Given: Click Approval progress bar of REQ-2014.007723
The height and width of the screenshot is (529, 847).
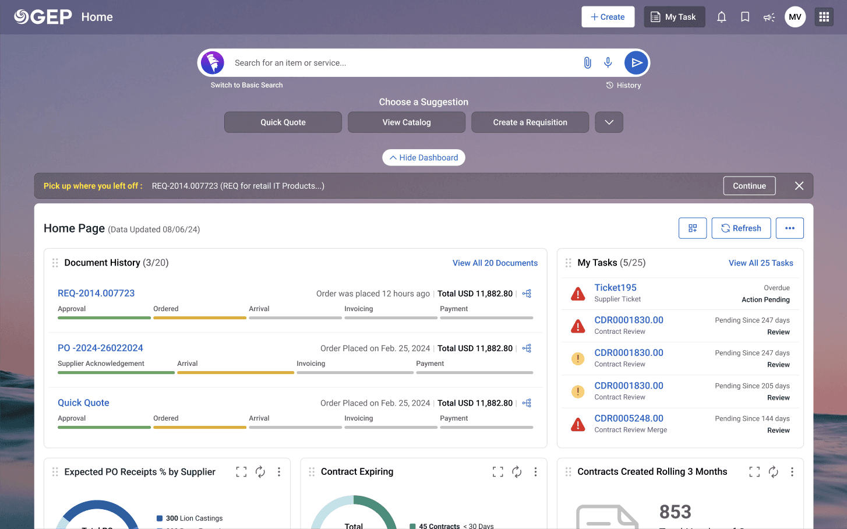Looking at the screenshot, I should click(104, 318).
